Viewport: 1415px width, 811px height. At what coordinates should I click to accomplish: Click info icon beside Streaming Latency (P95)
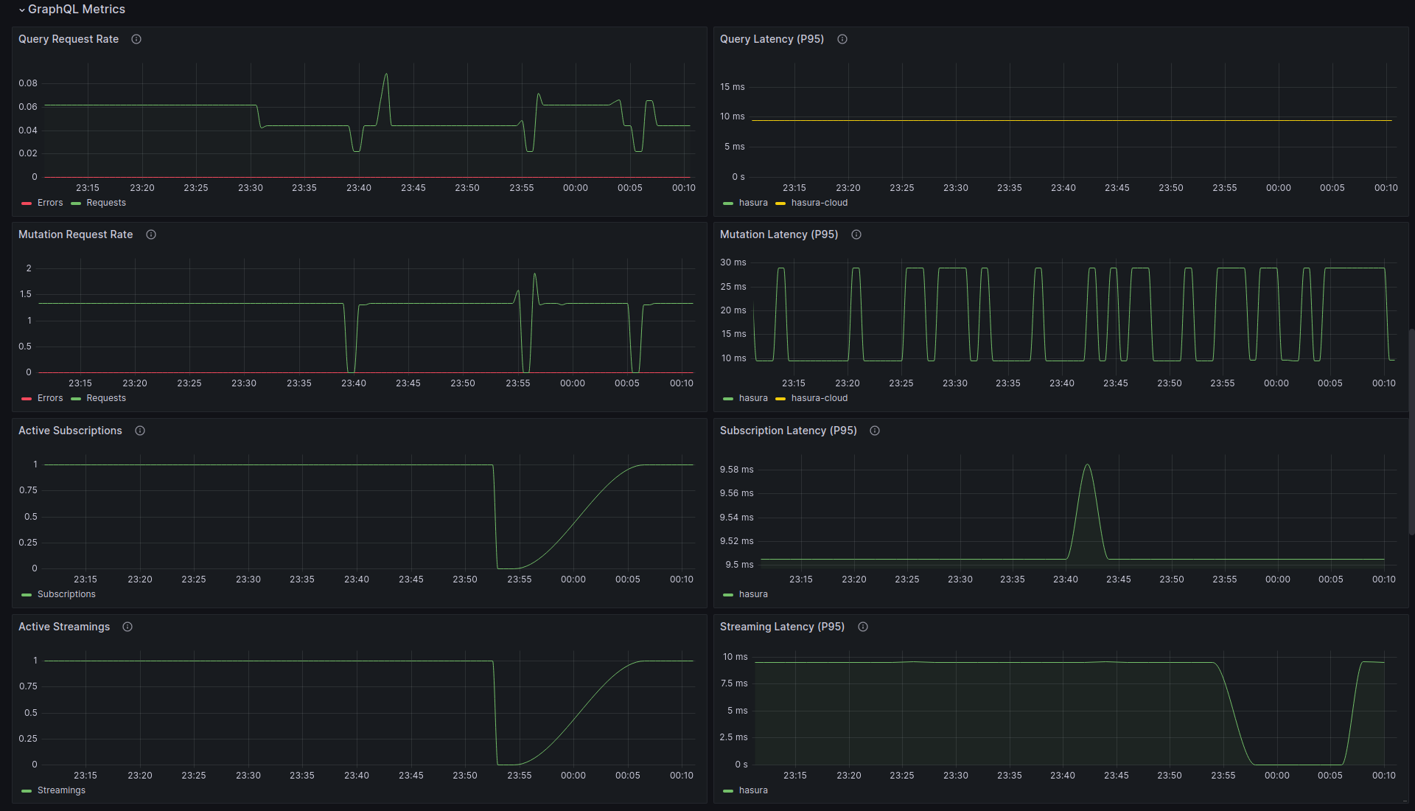coord(863,627)
